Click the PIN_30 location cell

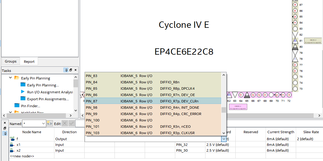coord(190,150)
